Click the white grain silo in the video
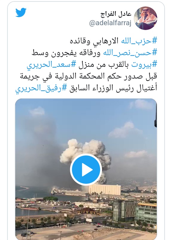172x240 pixels. coord(105,189)
